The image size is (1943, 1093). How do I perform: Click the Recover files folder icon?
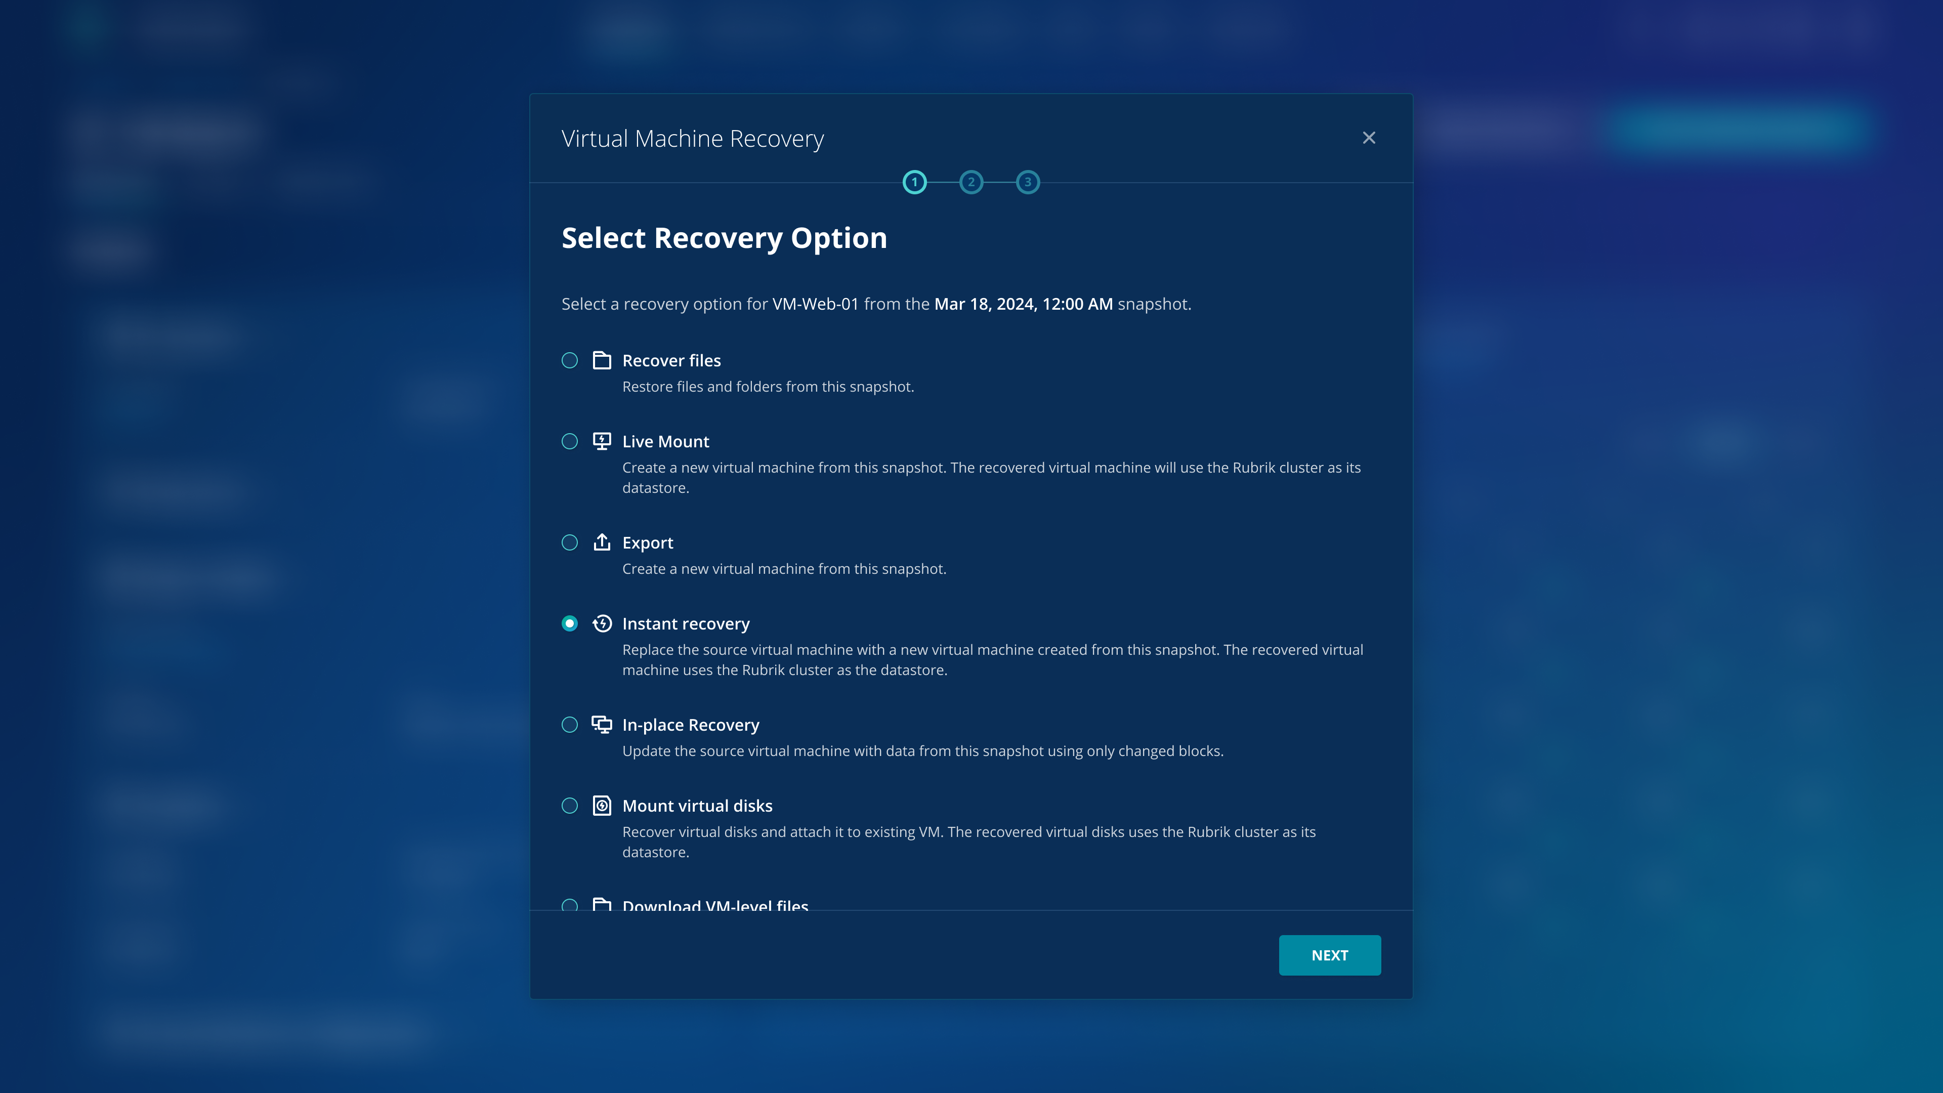(601, 361)
